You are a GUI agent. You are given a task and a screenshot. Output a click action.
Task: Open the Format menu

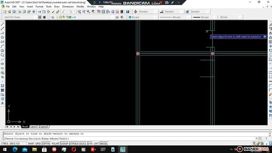click(x=39, y=7)
